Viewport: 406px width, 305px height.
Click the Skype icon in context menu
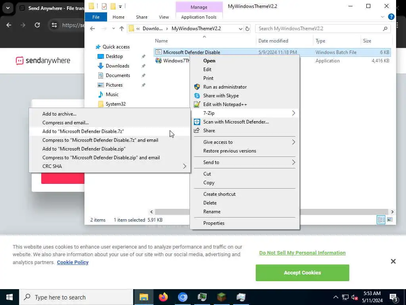197,96
